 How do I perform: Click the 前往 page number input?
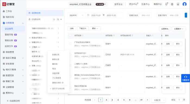click(179, 100)
